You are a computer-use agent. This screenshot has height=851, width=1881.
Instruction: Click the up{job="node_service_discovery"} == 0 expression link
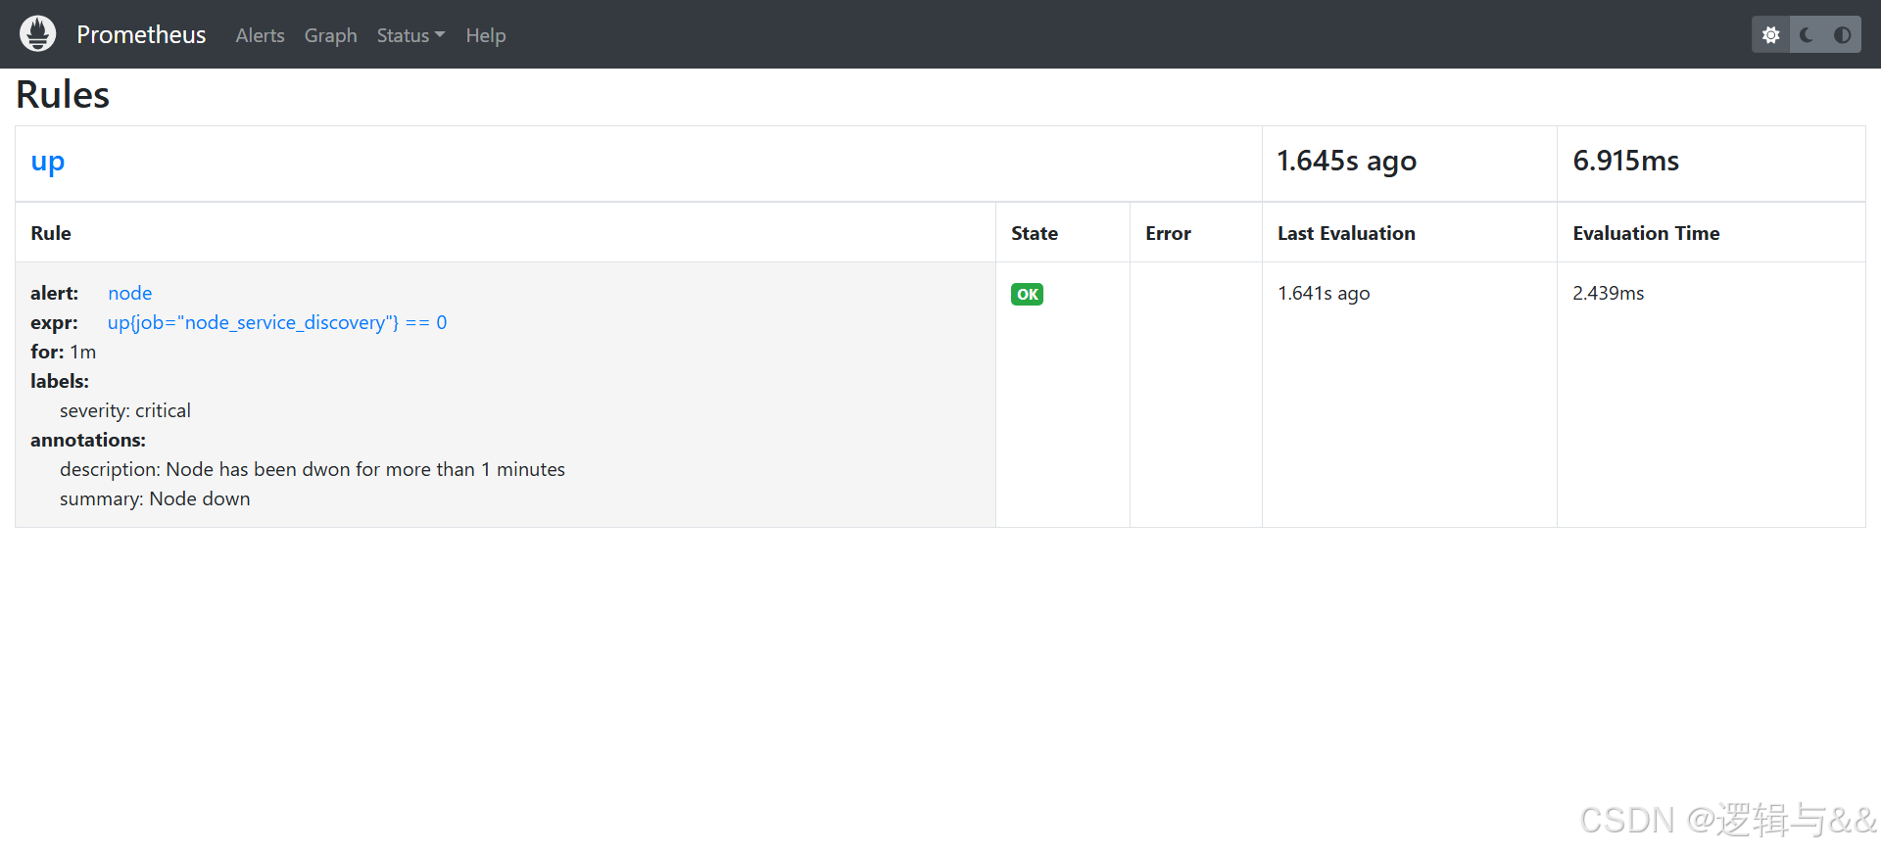tap(277, 322)
